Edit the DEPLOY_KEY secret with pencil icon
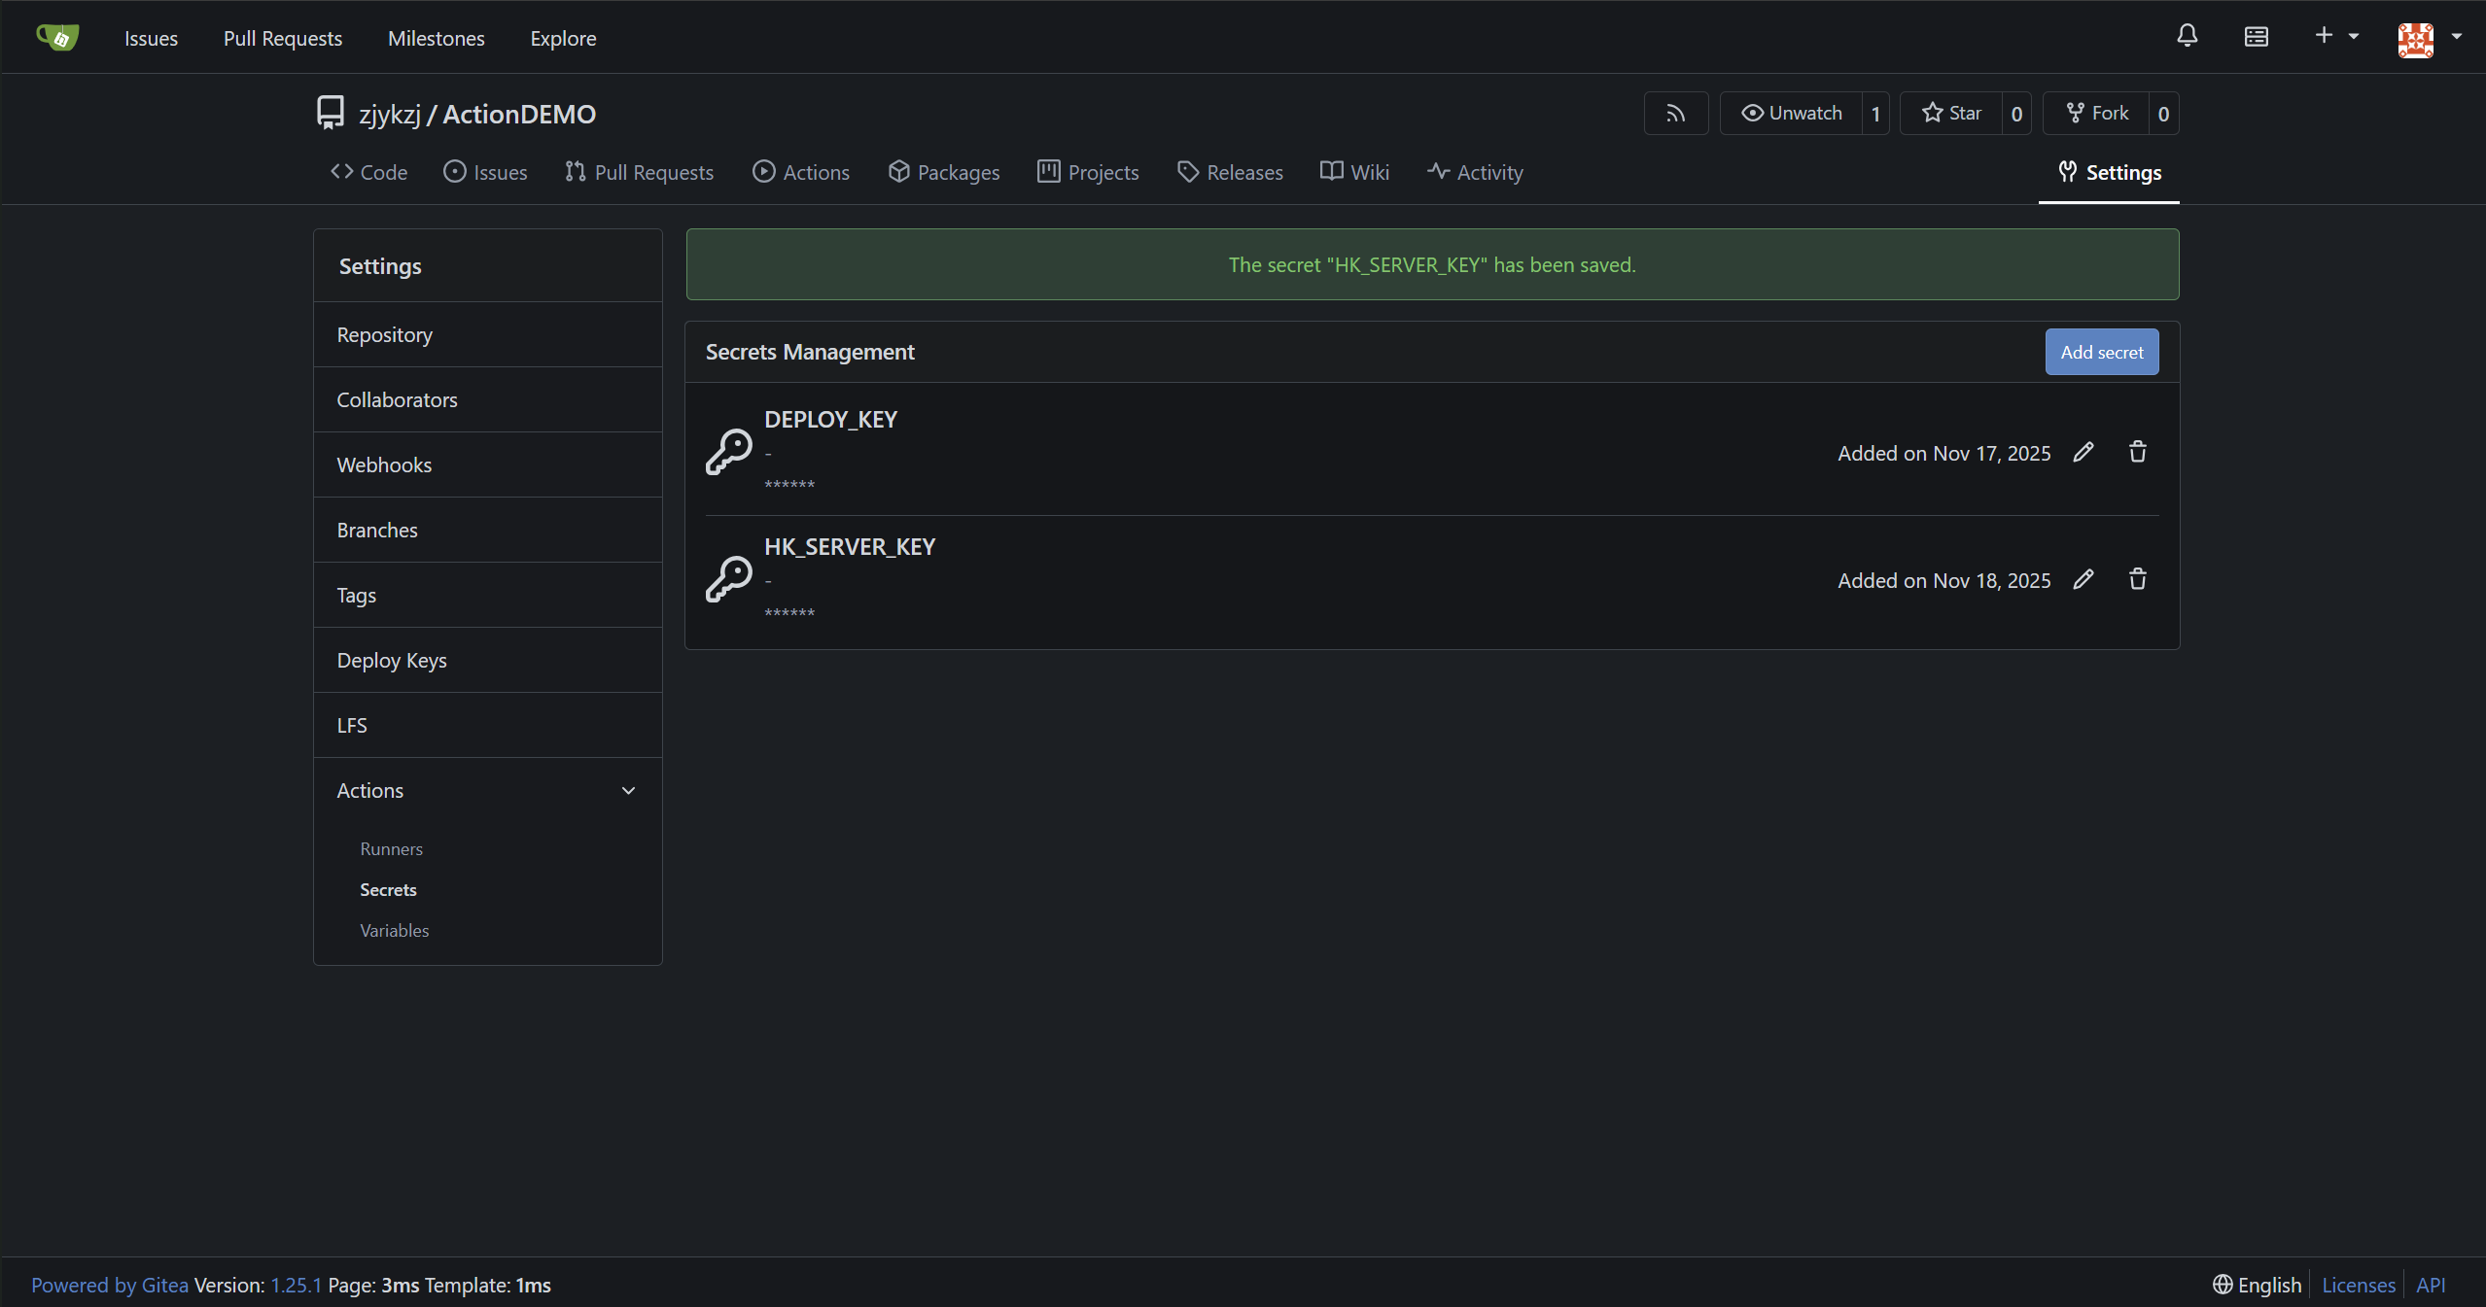The image size is (2486, 1307). (x=2083, y=453)
